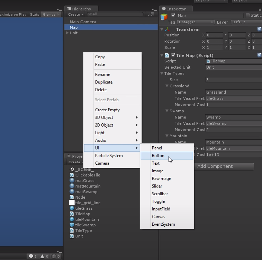Select the Unit script asset in Project
Screen dimensions: 262x260
click(x=76, y=236)
